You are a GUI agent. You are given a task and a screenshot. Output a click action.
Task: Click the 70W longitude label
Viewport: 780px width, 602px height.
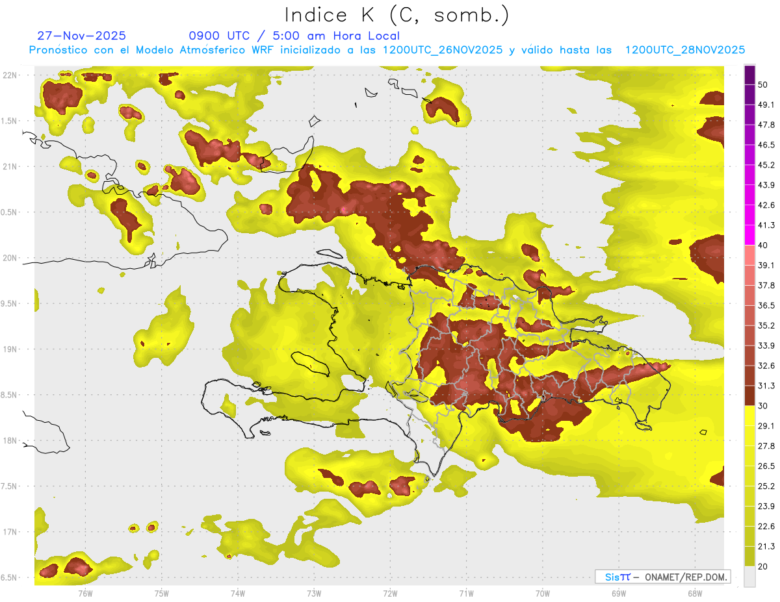(542, 593)
